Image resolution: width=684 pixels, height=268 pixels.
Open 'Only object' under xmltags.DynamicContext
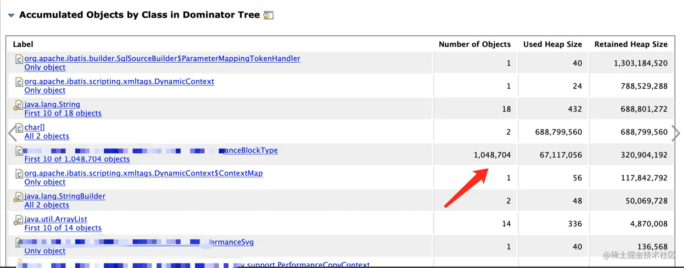(45, 90)
